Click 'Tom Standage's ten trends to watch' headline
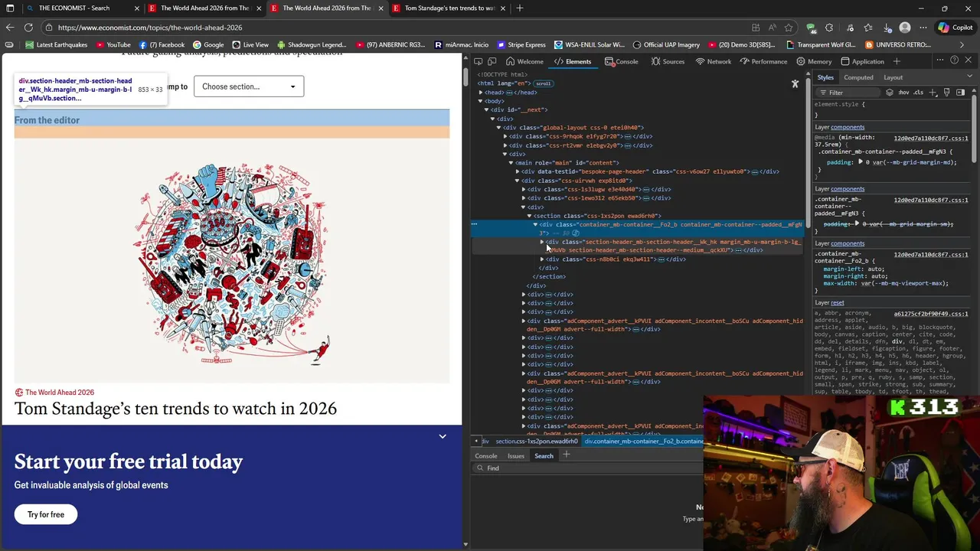Screen dimensions: 980x551 (175, 409)
